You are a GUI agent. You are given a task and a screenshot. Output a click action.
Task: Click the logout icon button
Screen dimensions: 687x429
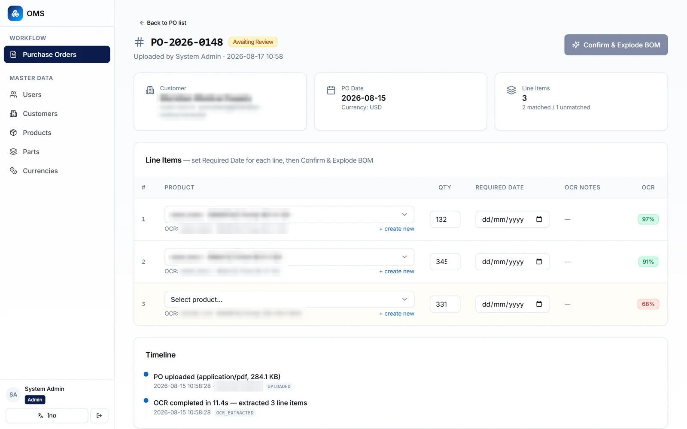tap(99, 416)
